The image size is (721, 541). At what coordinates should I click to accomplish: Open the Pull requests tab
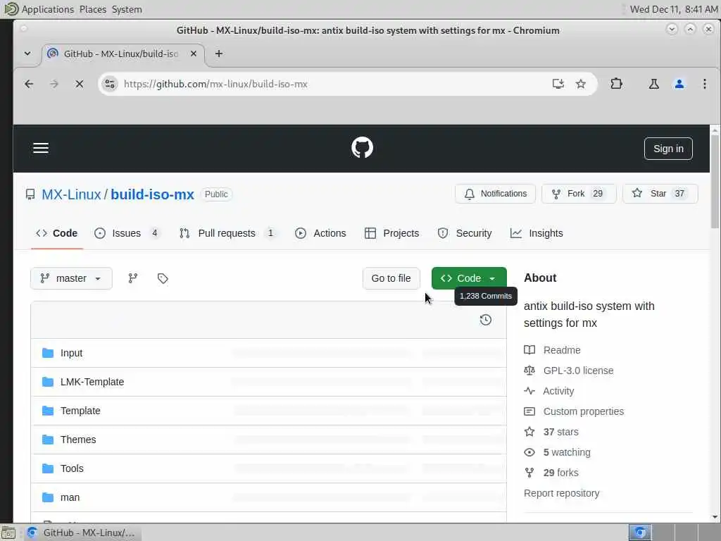point(229,233)
